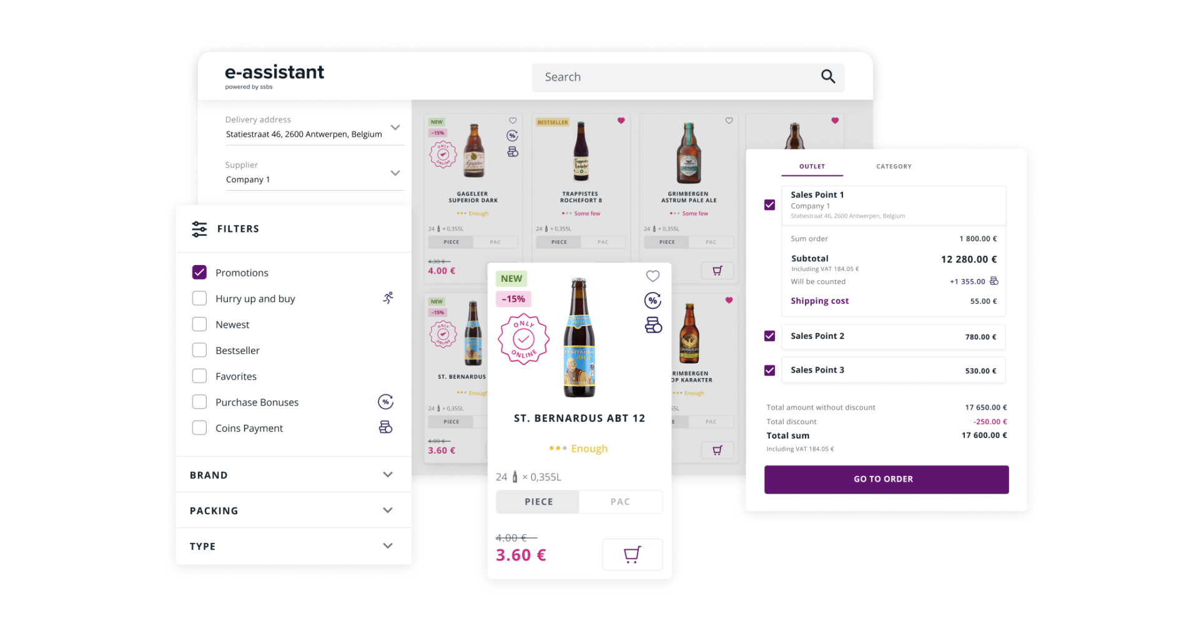The image size is (1199, 627).
Task: Add Grimbergen Astrum Pale Ale to cart
Action: click(x=718, y=271)
